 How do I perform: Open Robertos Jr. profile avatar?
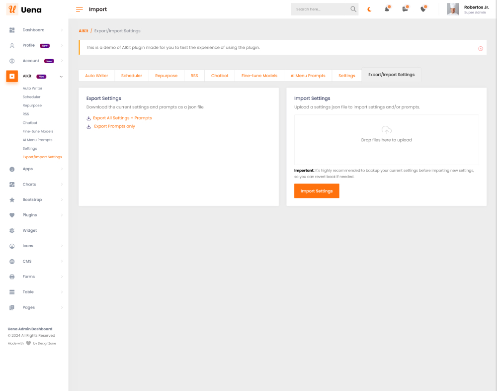click(453, 9)
